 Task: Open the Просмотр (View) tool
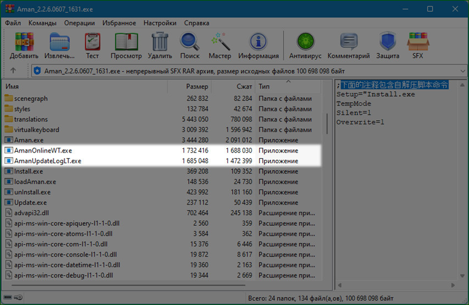(x=126, y=42)
